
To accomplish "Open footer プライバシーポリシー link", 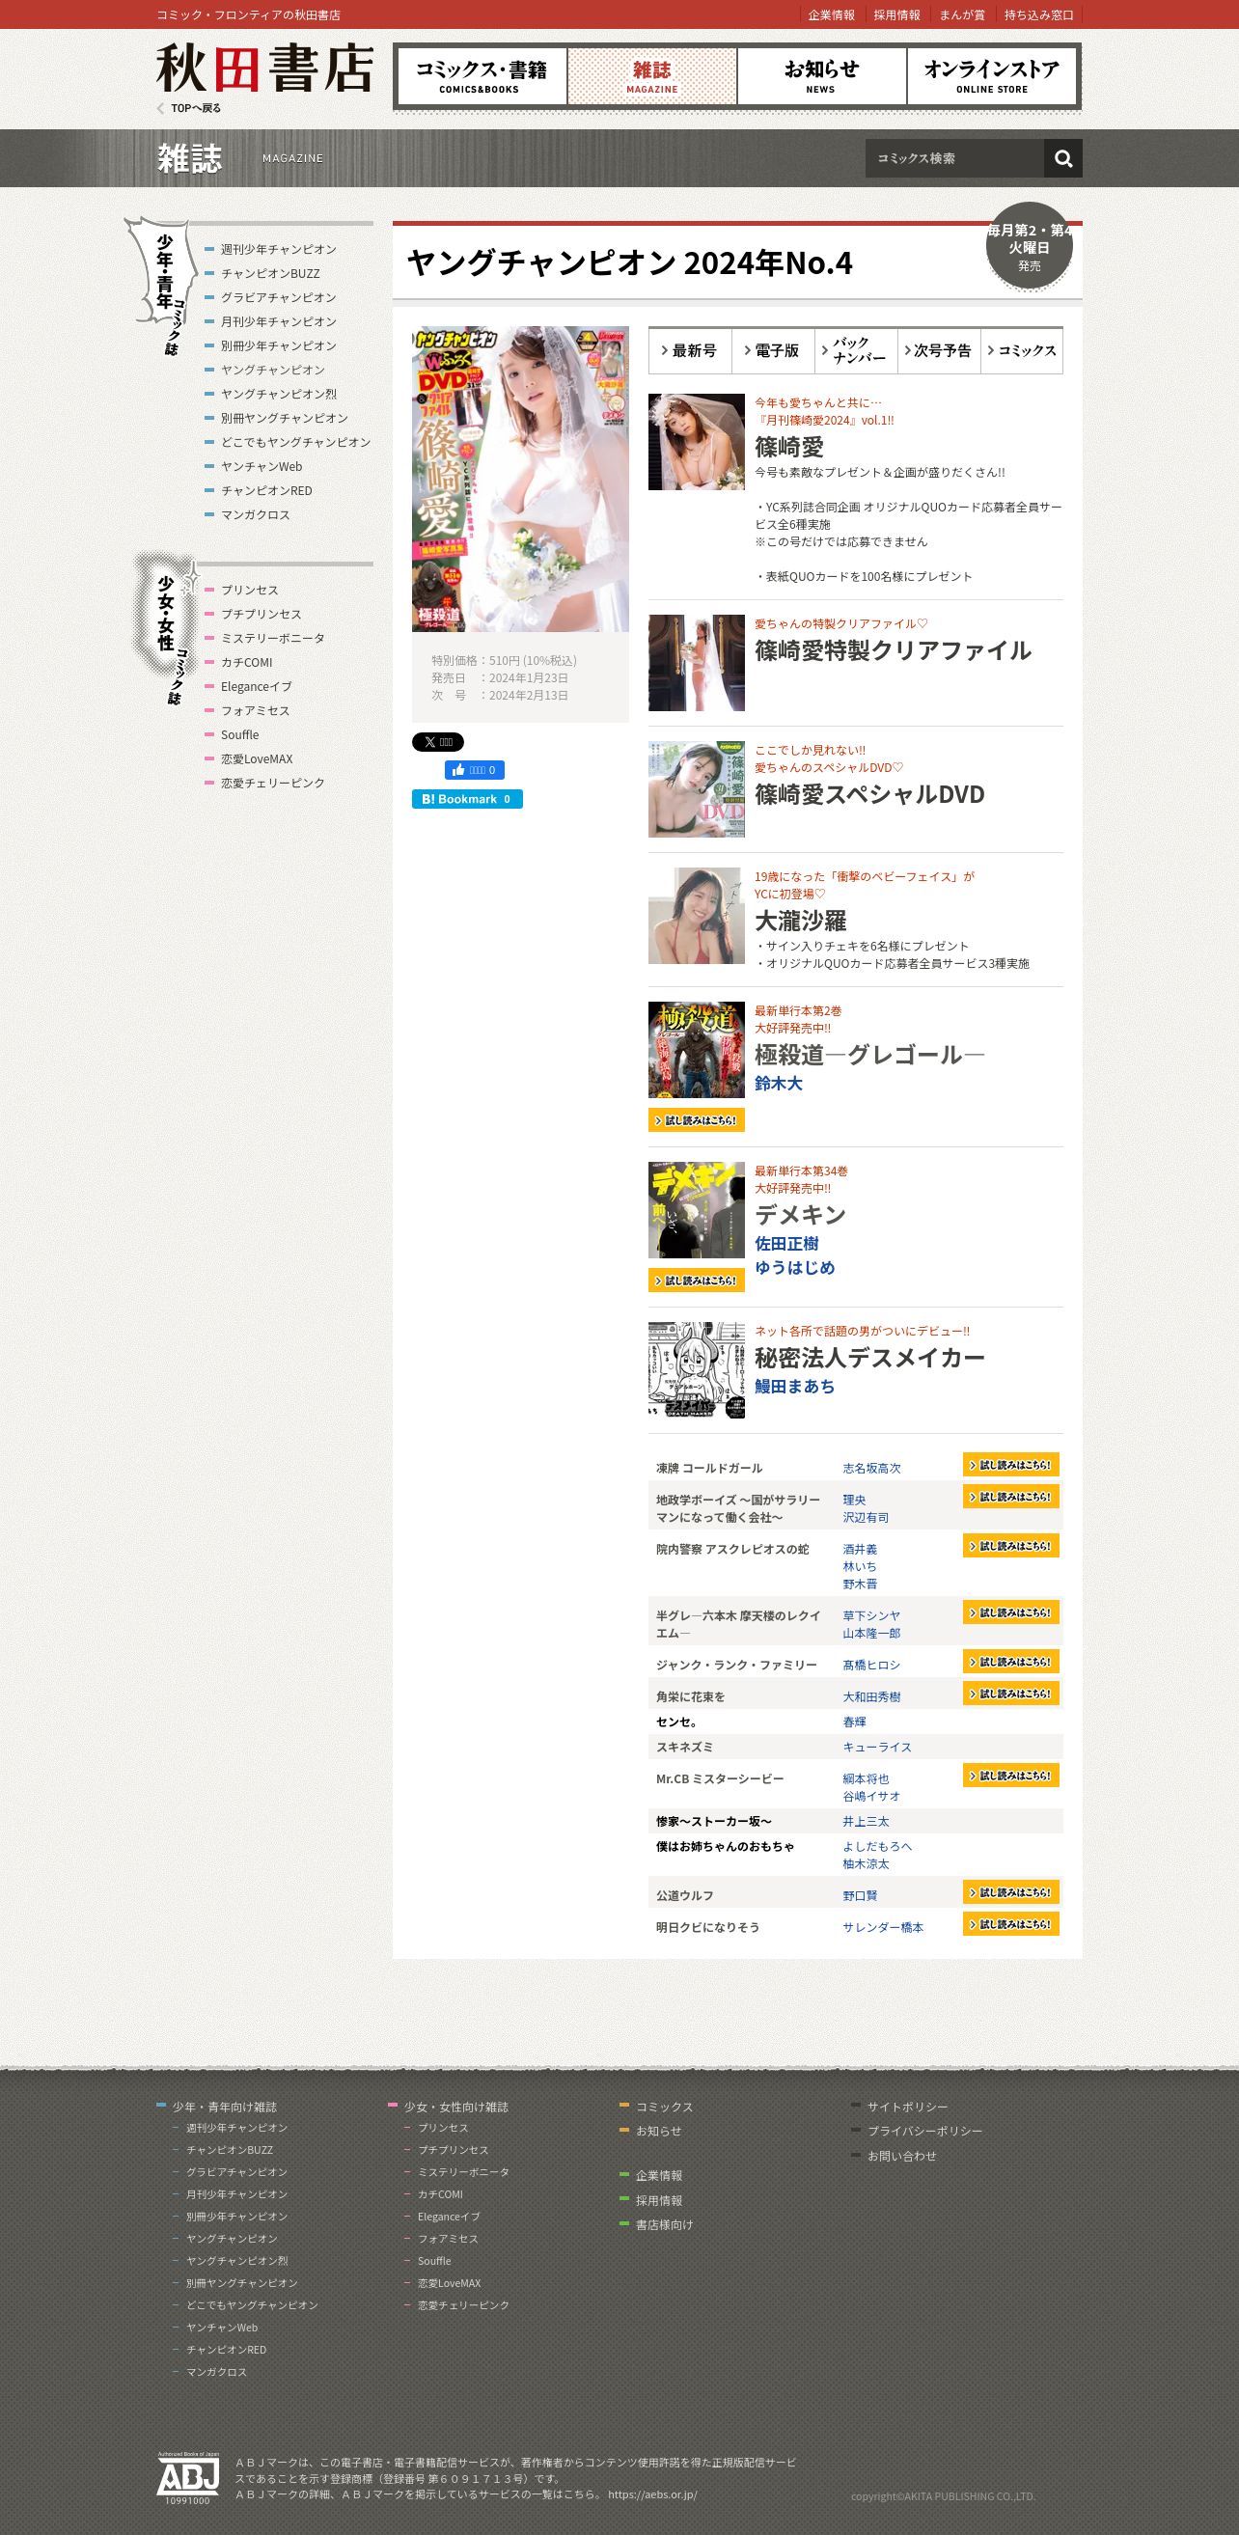I will (x=924, y=2132).
